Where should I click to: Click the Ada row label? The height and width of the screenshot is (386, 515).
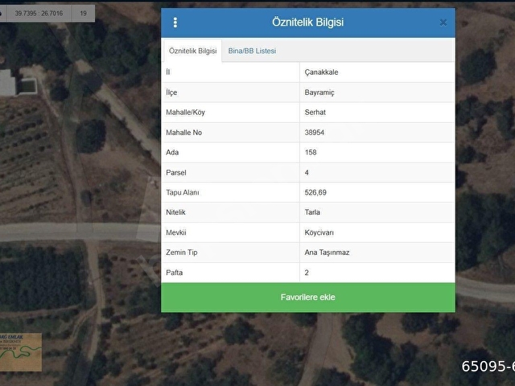click(172, 152)
